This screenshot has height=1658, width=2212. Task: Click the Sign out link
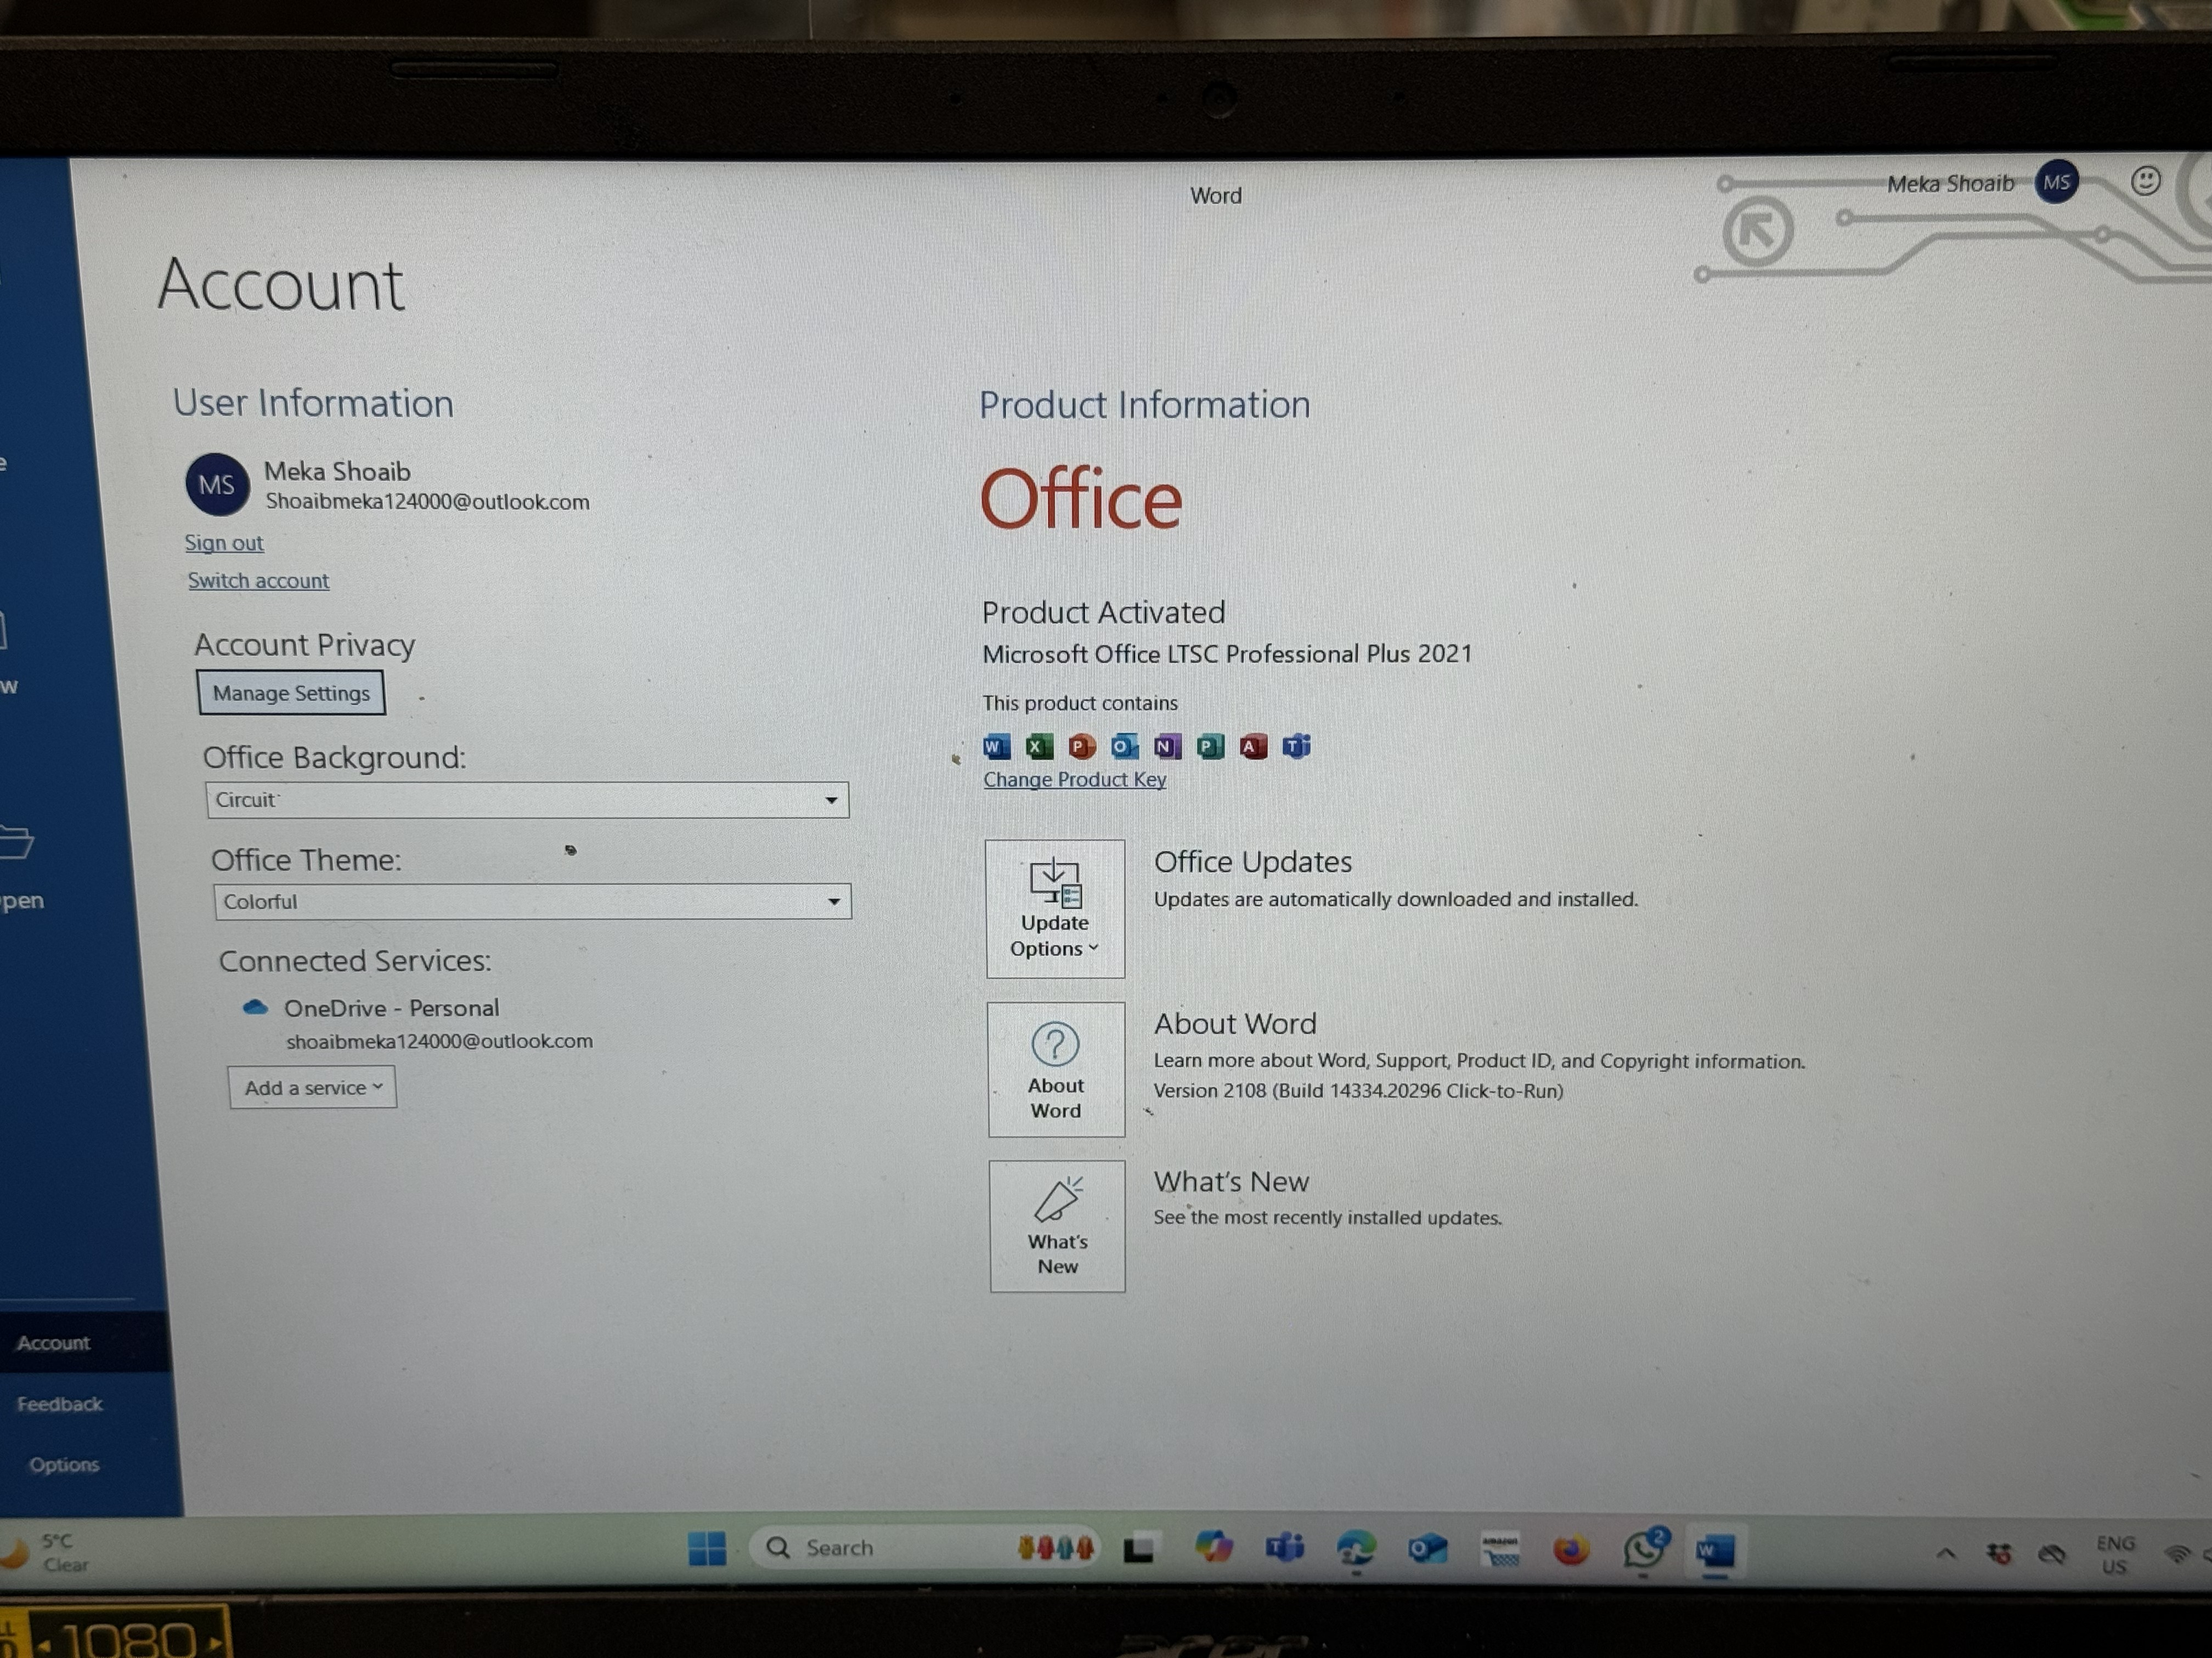(224, 543)
